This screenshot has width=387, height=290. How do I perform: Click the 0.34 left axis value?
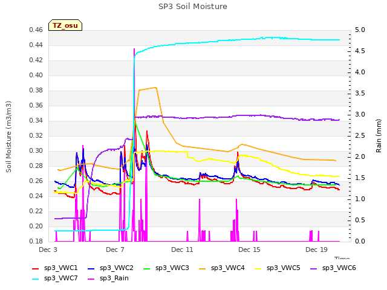tap(36, 121)
